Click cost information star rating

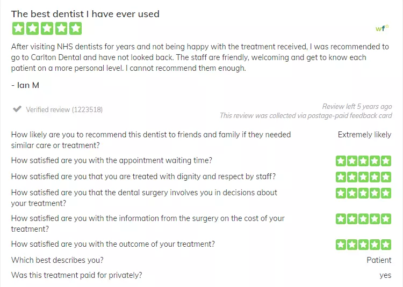(363, 219)
